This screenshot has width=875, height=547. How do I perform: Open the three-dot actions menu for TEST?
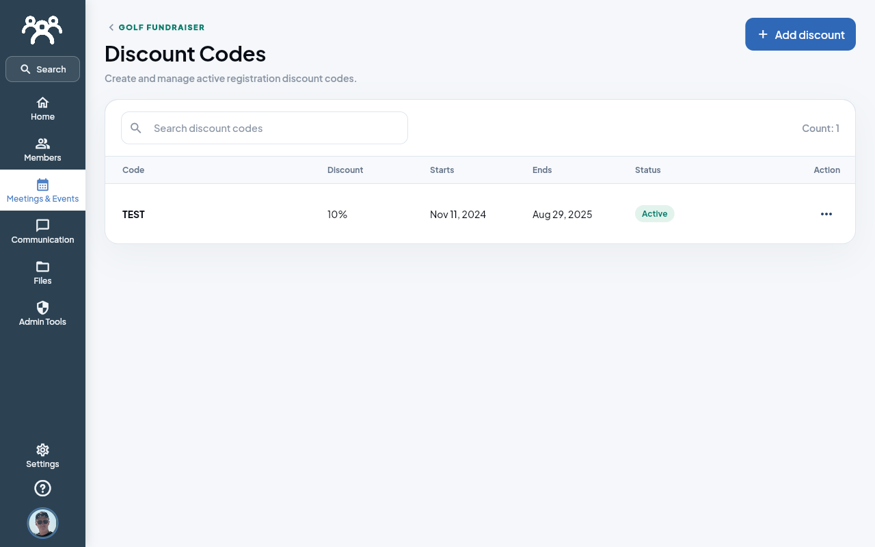coord(826,214)
